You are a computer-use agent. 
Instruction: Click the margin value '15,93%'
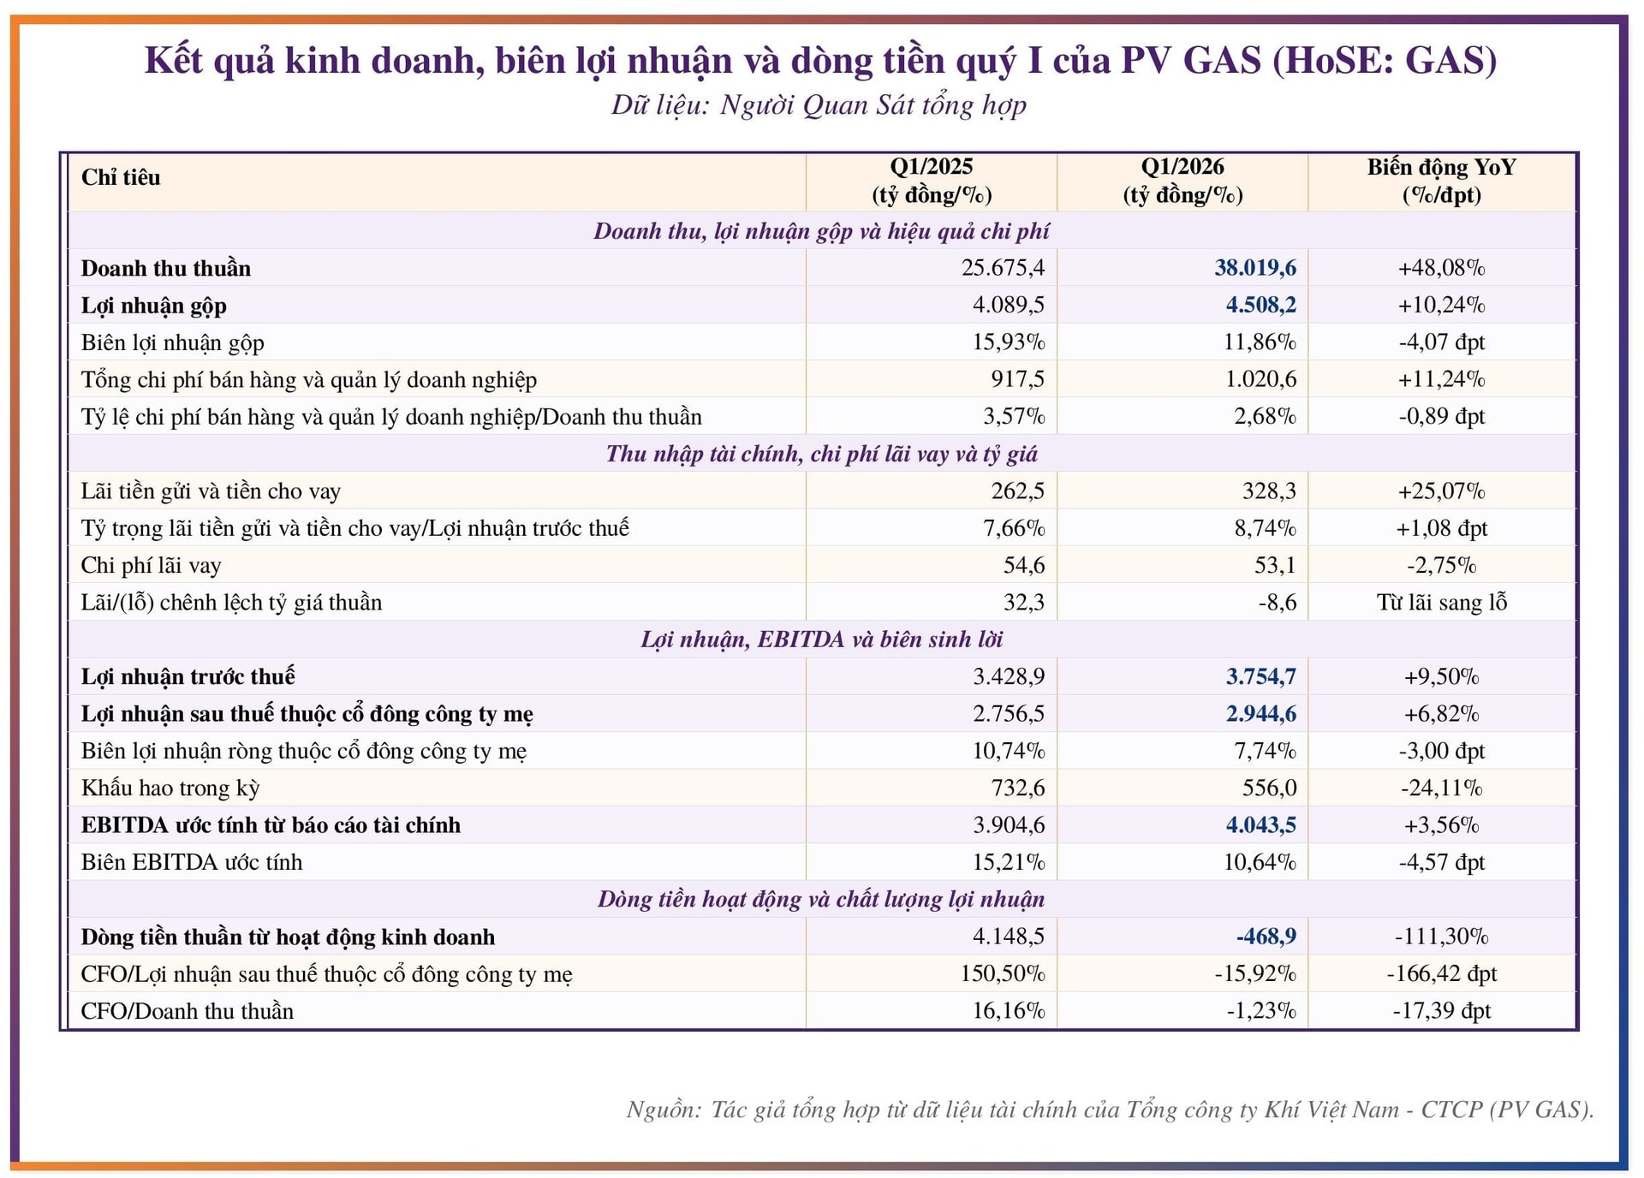tap(1009, 342)
